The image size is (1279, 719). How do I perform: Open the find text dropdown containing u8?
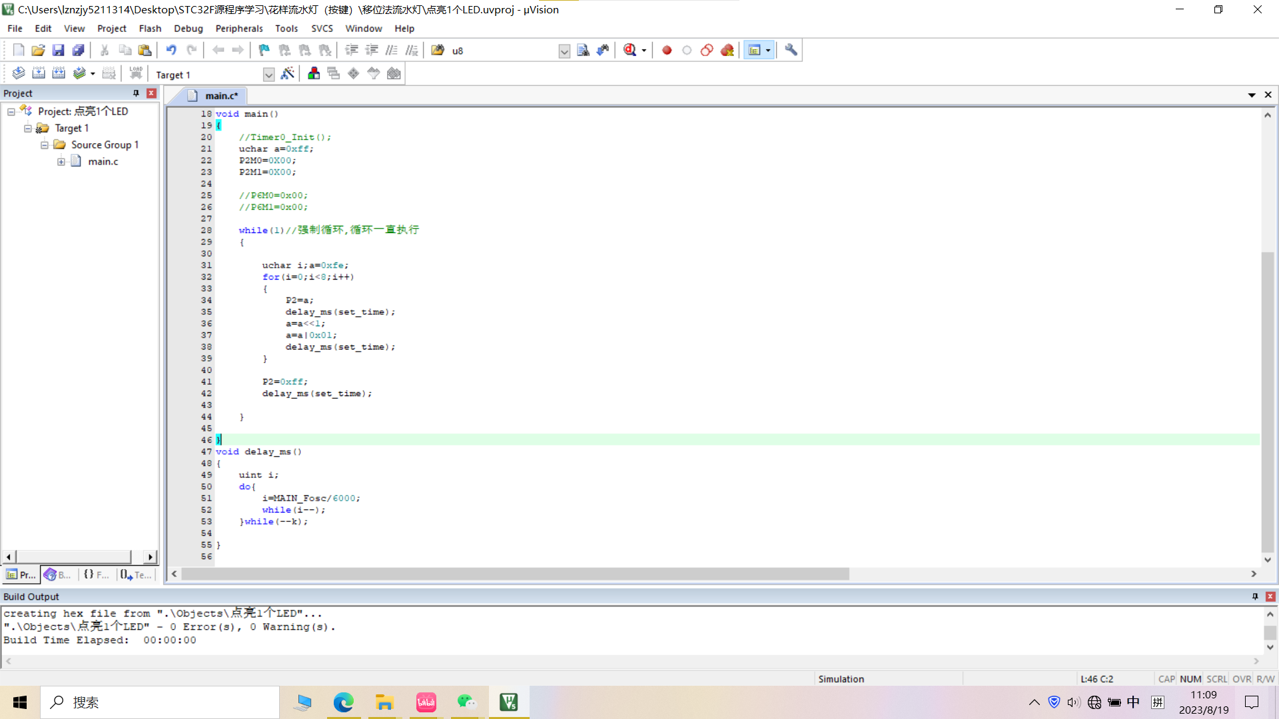click(564, 51)
